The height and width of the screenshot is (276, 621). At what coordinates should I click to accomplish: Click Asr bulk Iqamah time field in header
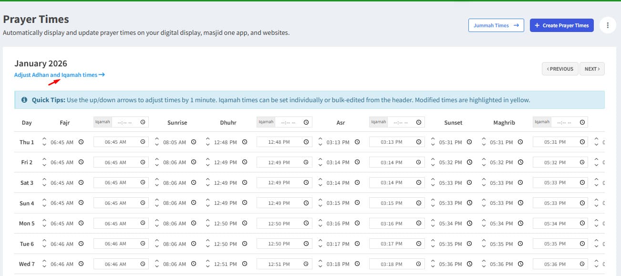(x=406, y=122)
